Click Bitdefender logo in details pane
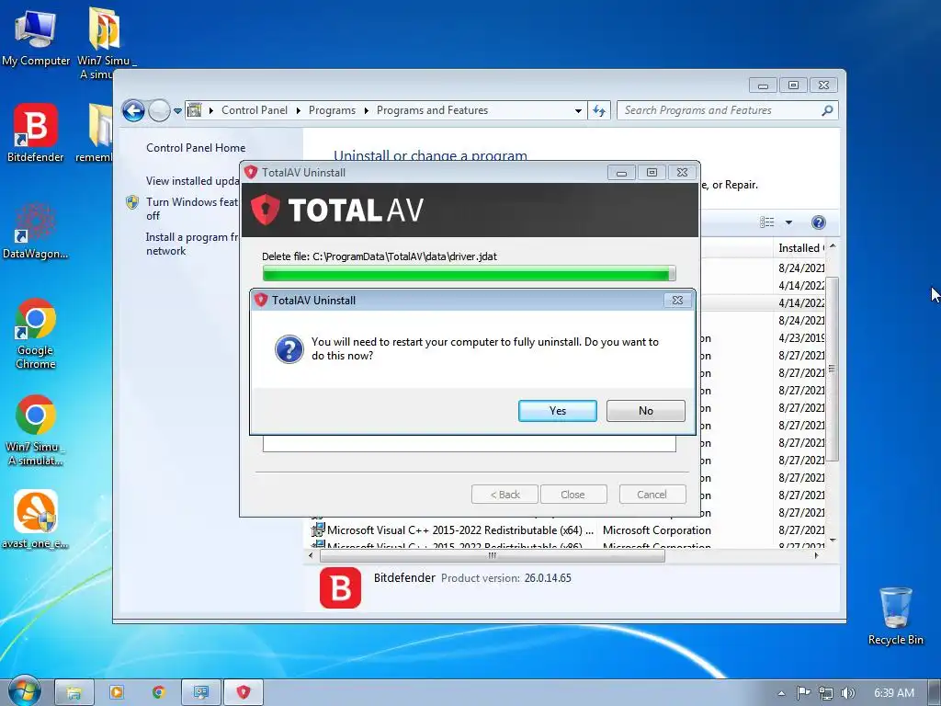This screenshot has height=706, width=941. point(340,587)
